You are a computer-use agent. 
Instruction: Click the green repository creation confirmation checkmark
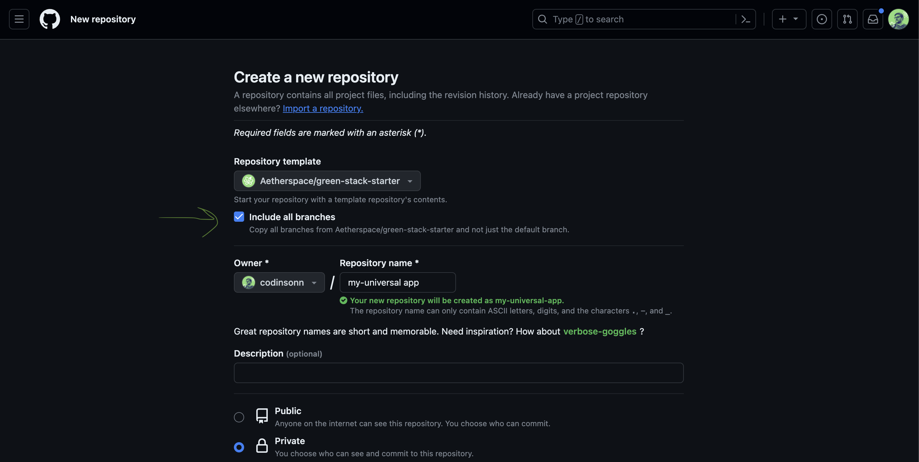[343, 300]
